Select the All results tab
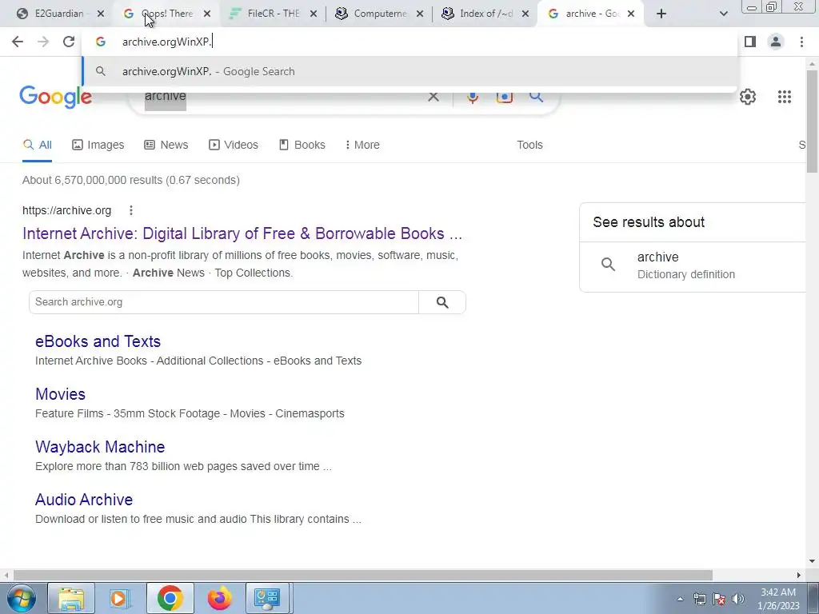The width and height of the screenshot is (819, 614). click(37, 146)
